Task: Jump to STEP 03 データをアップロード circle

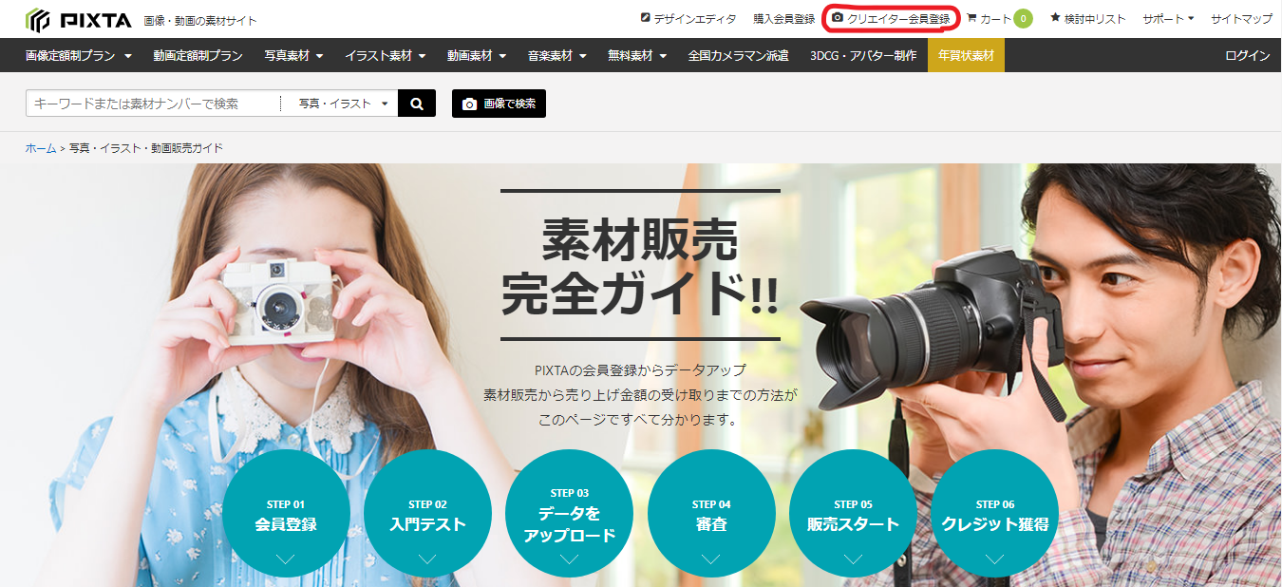Action: point(569,513)
